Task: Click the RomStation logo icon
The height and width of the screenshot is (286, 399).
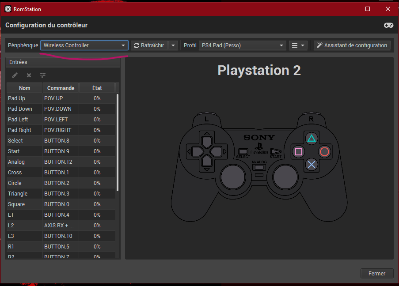Action: click(x=8, y=9)
